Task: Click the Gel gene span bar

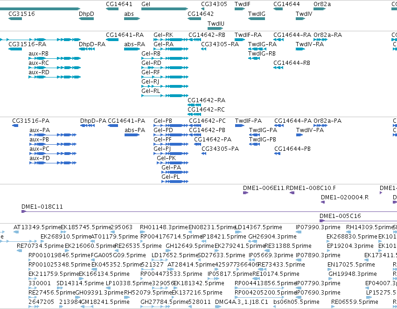Action: tap(165, 9)
